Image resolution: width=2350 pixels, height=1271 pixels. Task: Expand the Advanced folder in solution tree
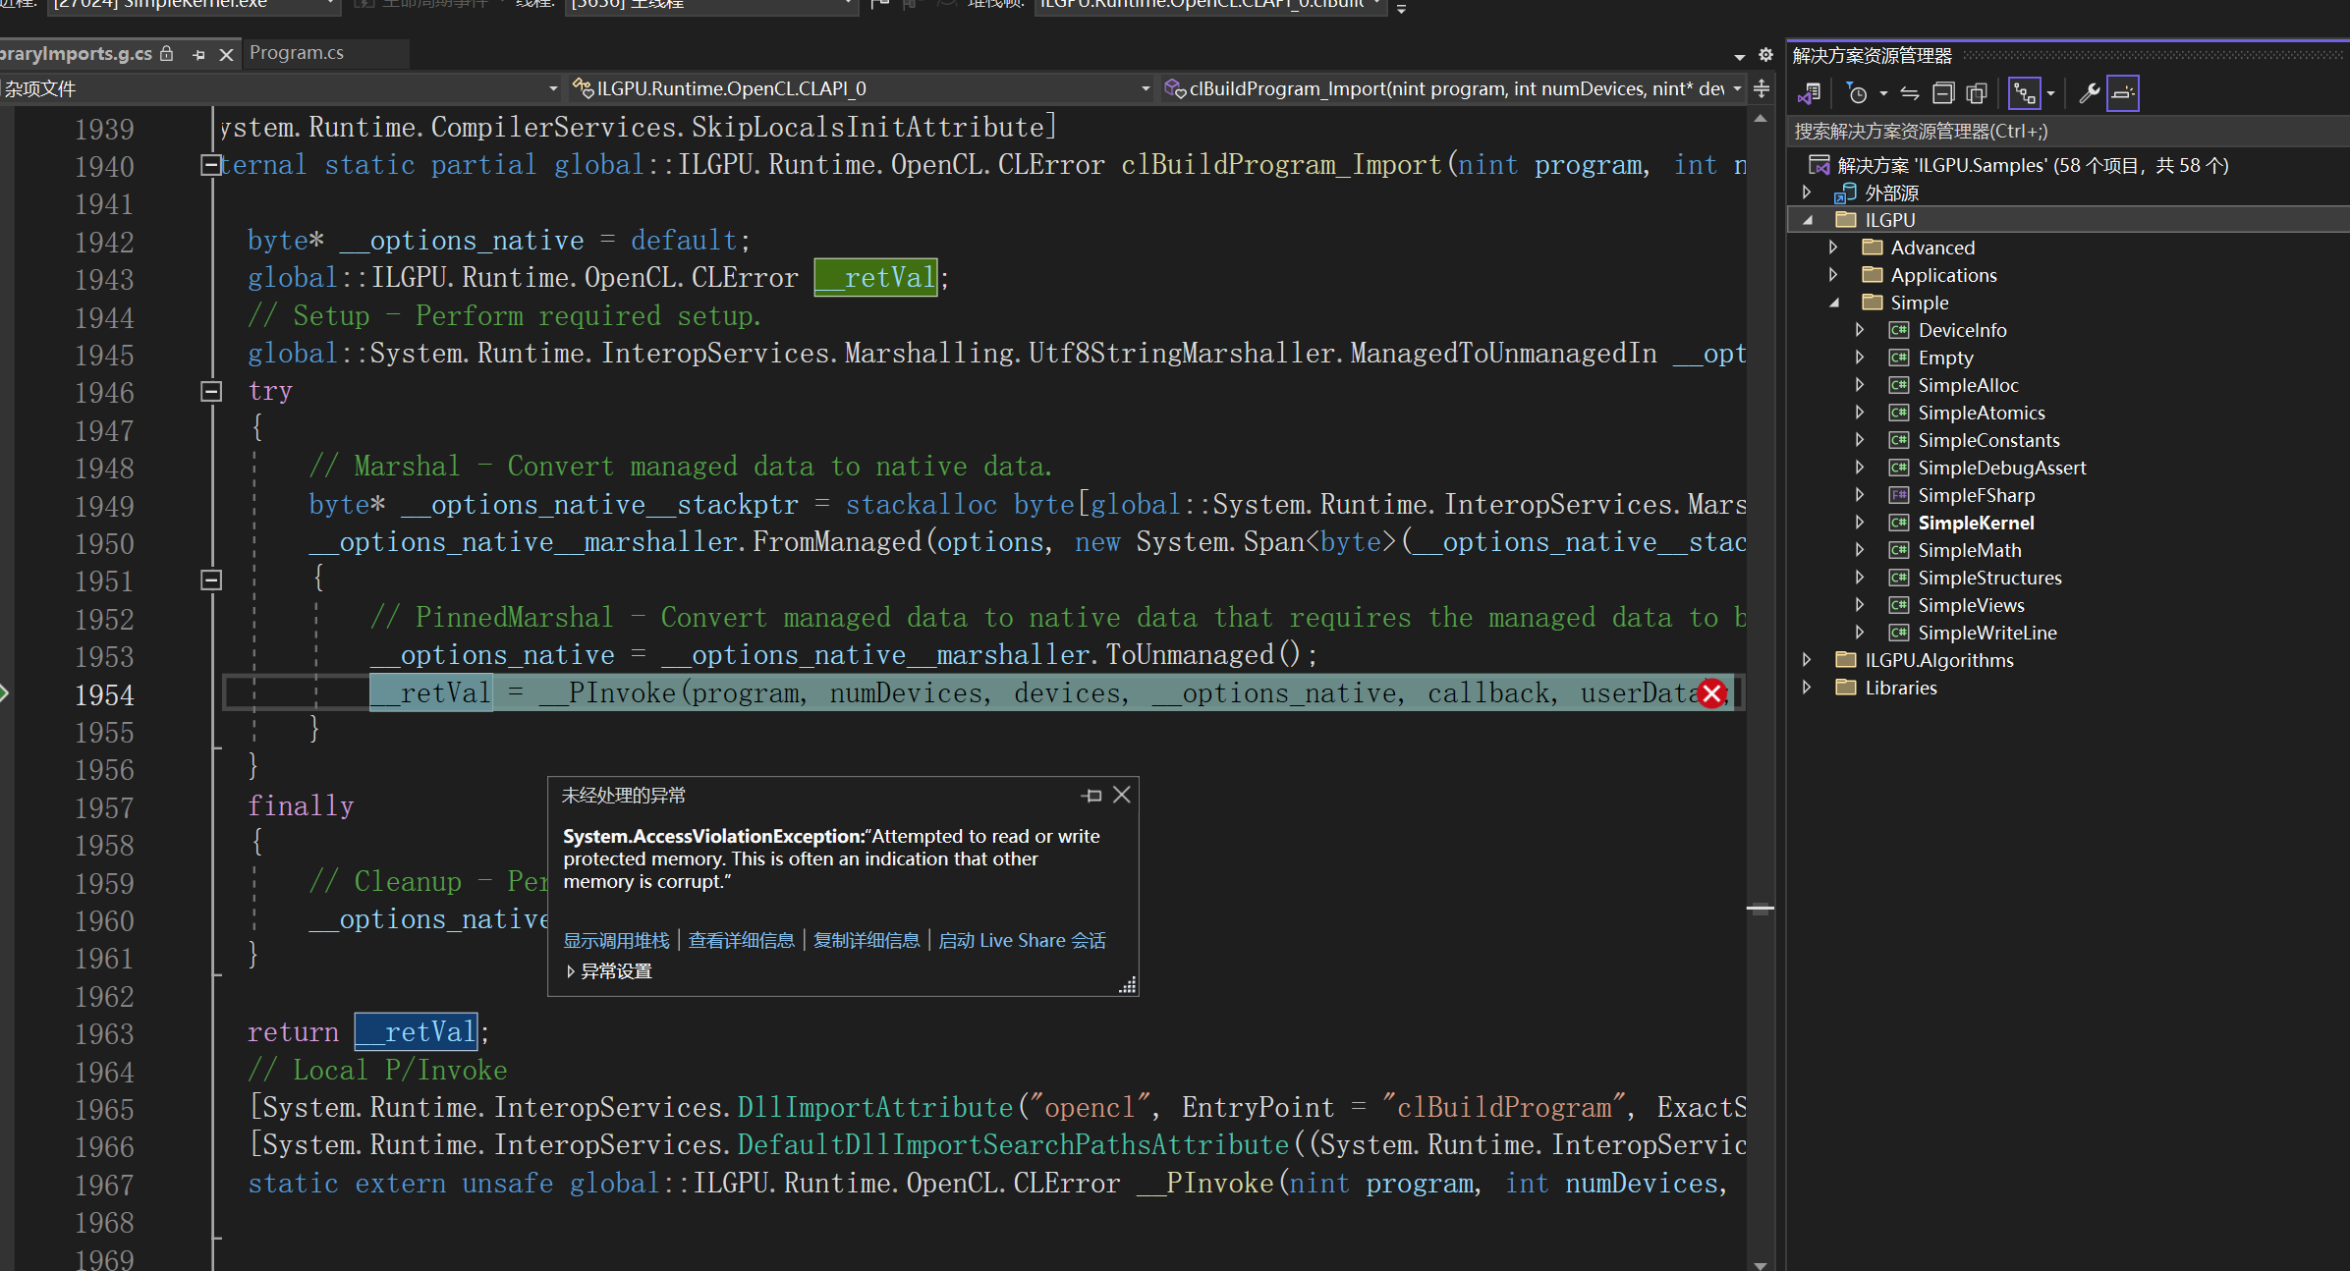pyautogui.click(x=1833, y=248)
